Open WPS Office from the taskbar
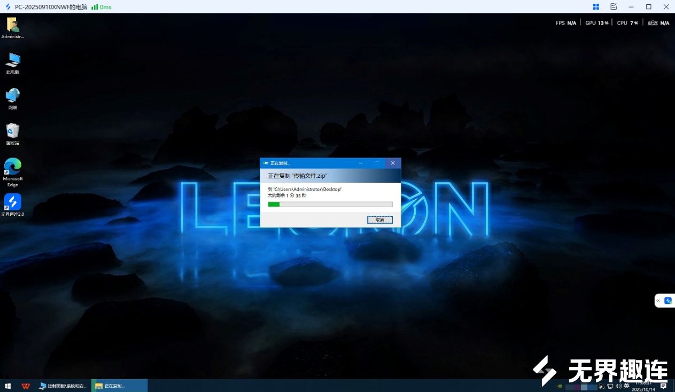The height and width of the screenshot is (392, 675). tap(25, 386)
